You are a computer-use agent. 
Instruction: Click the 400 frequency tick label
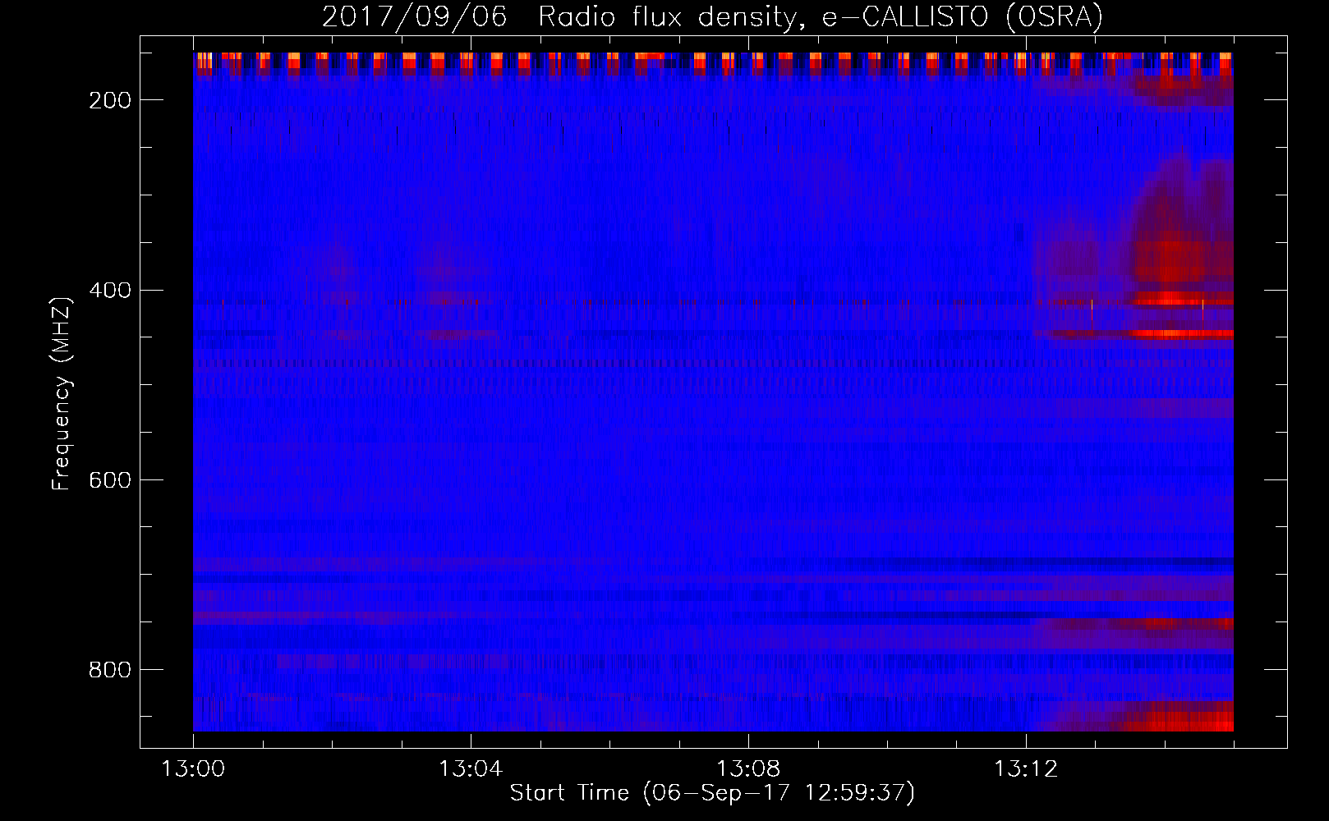point(109,291)
